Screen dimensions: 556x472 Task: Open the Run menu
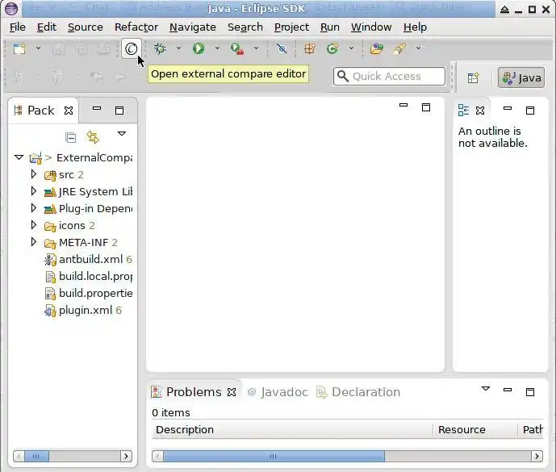point(330,27)
